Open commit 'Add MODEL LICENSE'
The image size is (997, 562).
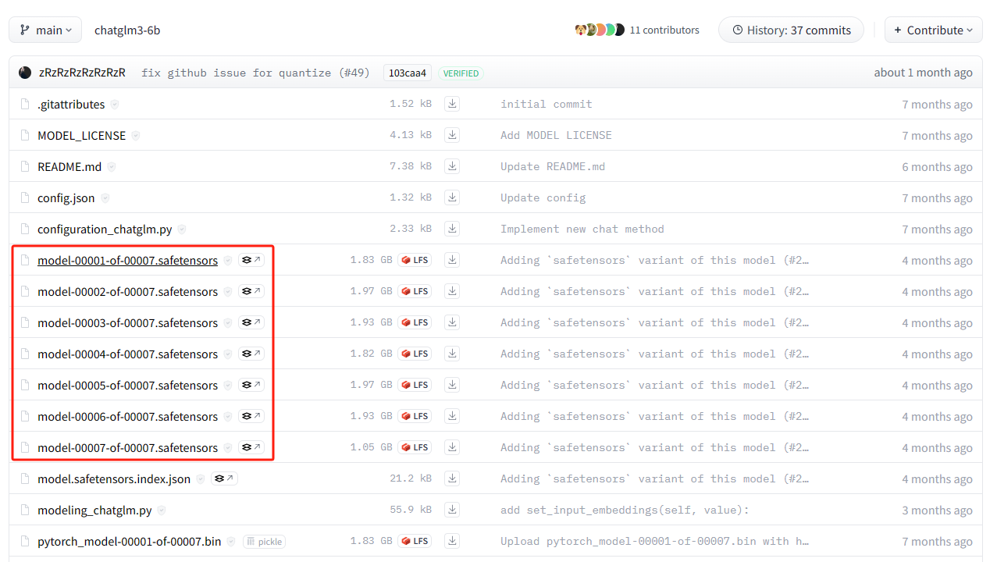(556, 135)
